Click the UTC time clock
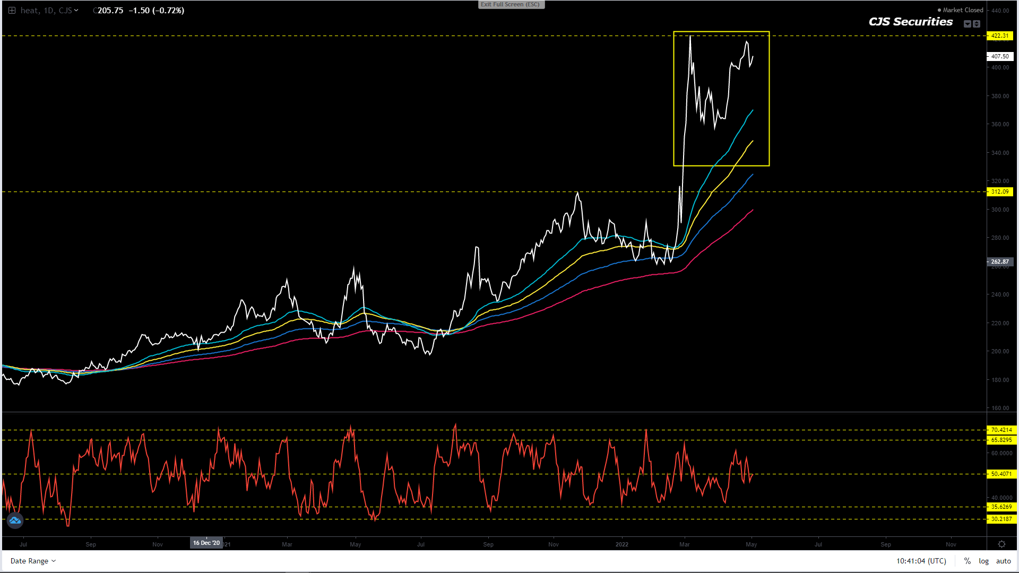The height and width of the screenshot is (573, 1019). pos(921,561)
